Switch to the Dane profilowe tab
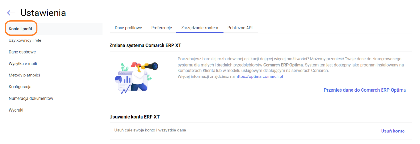 coord(128,28)
